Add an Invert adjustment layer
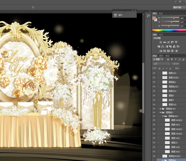The height and width of the screenshot is (161, 186). (161, 51)
